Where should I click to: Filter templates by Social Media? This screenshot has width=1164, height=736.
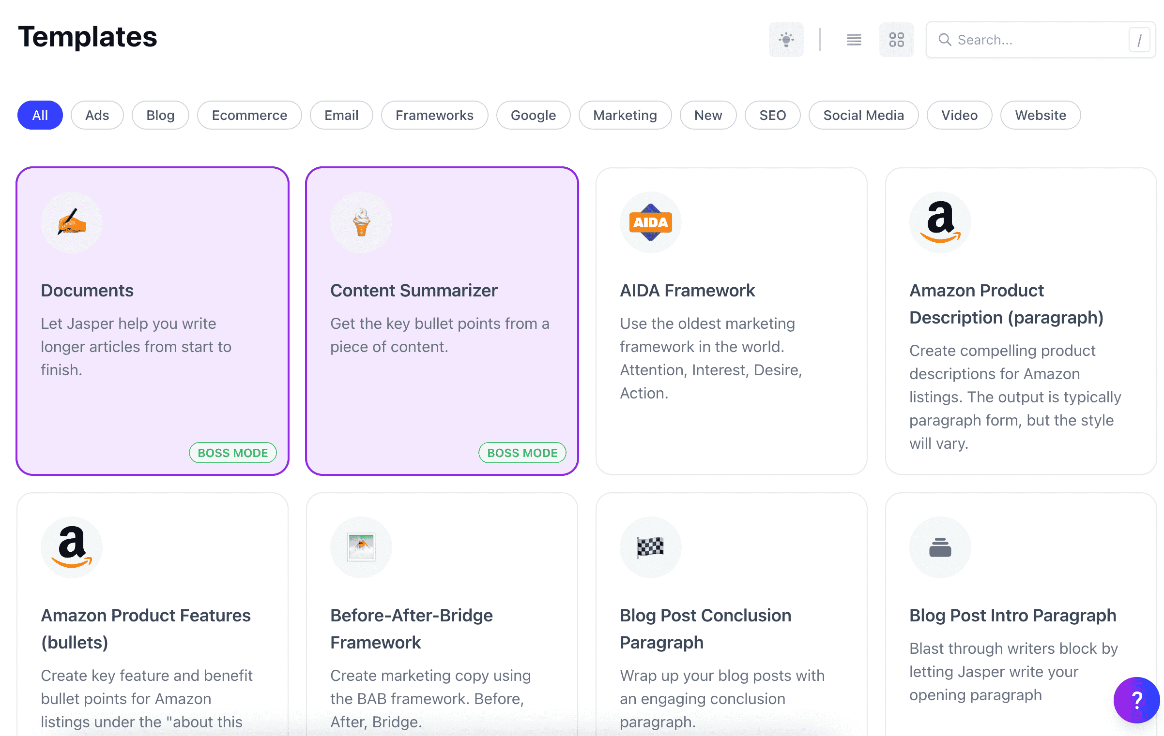(x=863, y=115)
